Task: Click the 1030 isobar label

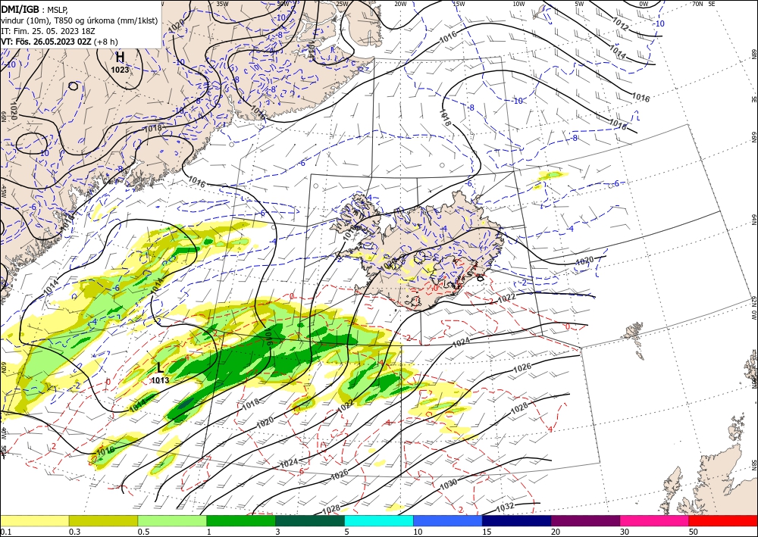Action: pyautogui.click(x=448, y=485)
